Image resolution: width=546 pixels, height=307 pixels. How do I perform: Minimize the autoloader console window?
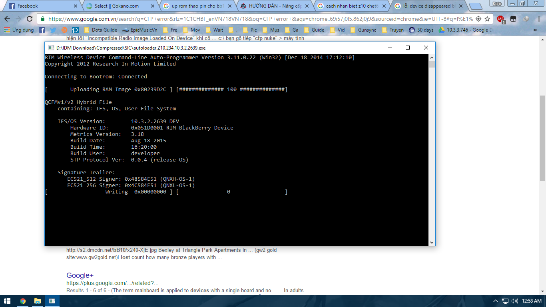click(x=389, y=48)
